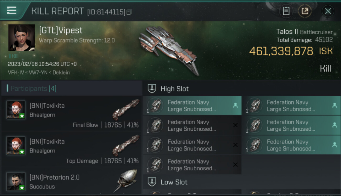The width and height of the screenshot is (341, 196).
Task: Close the kill report window
Action: [x=328, y=11]
